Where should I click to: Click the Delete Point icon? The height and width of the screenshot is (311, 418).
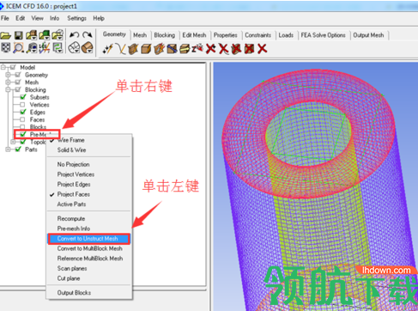pos(211,49)
